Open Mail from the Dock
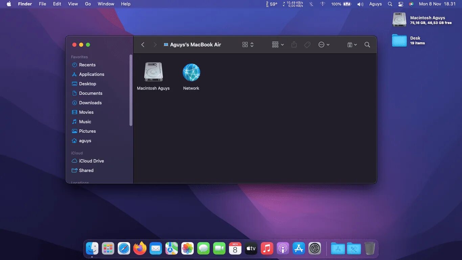The height and width of the screenshot is (260, 462). pyautogui.click(x=156, y=249)
